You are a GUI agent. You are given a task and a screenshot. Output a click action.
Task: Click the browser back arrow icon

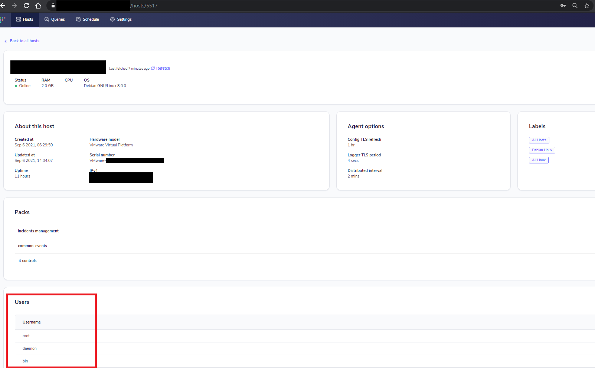pos(3,6)
